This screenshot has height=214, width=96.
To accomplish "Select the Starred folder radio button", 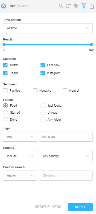I will (5, 113).
